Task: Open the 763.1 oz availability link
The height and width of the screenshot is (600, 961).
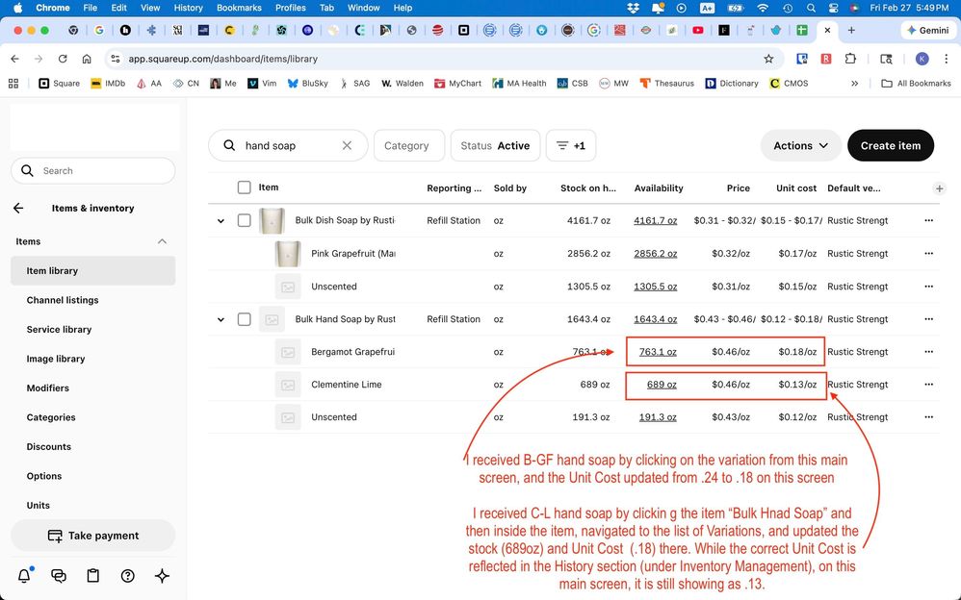Action: point(658,352)
